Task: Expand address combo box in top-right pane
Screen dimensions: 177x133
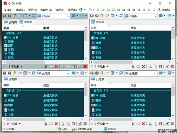Action: click(155, 16)
